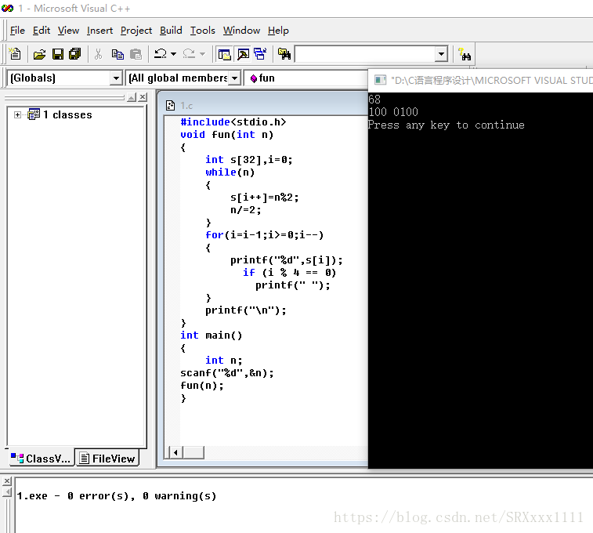The width and height of the screenshot is (593, 533).
Task: Click the Cut scissors icon
Action: [99, 54]
